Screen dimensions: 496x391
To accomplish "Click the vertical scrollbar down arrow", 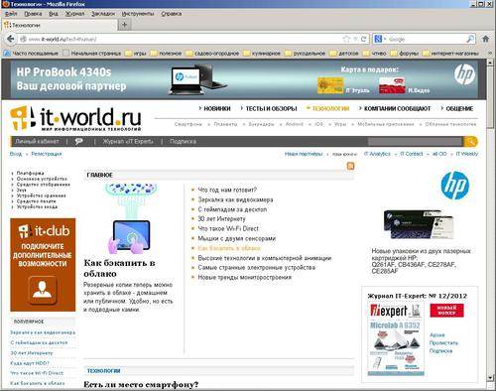I will (x=491, y=377).
